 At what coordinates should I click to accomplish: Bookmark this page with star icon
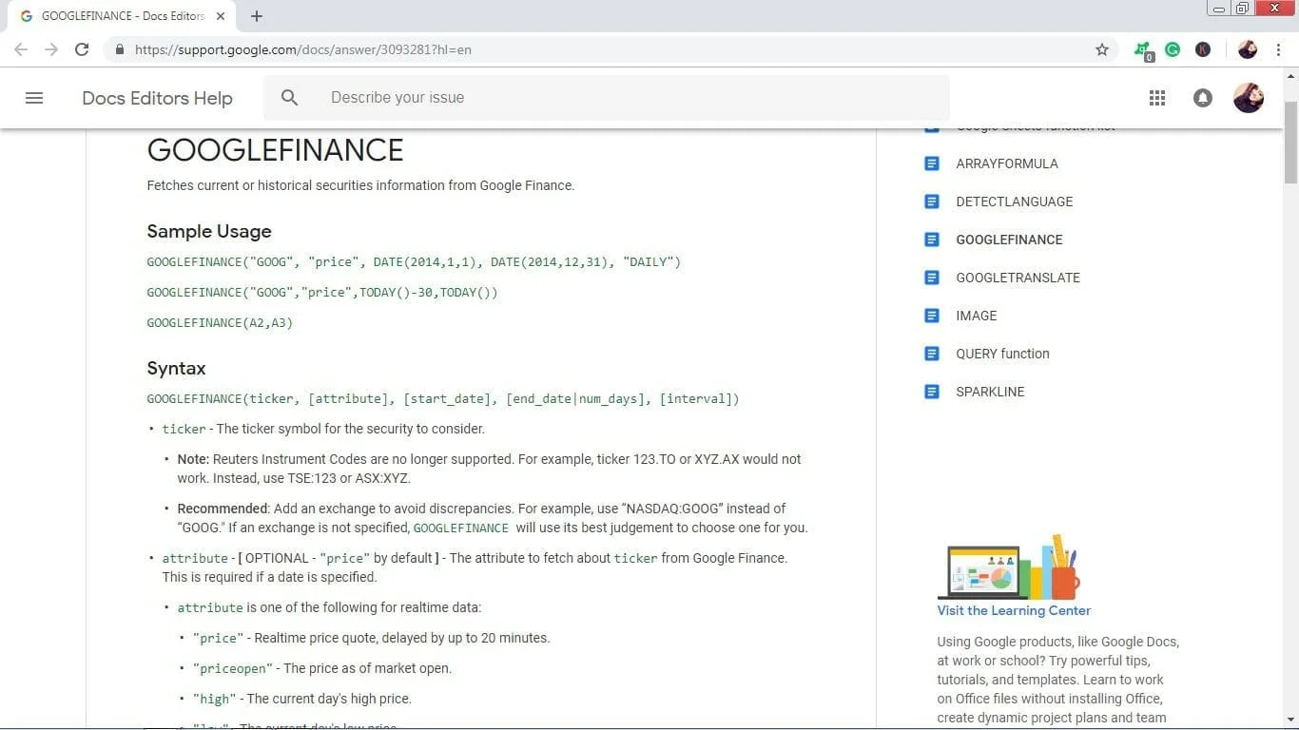[x=1102, y=49]
